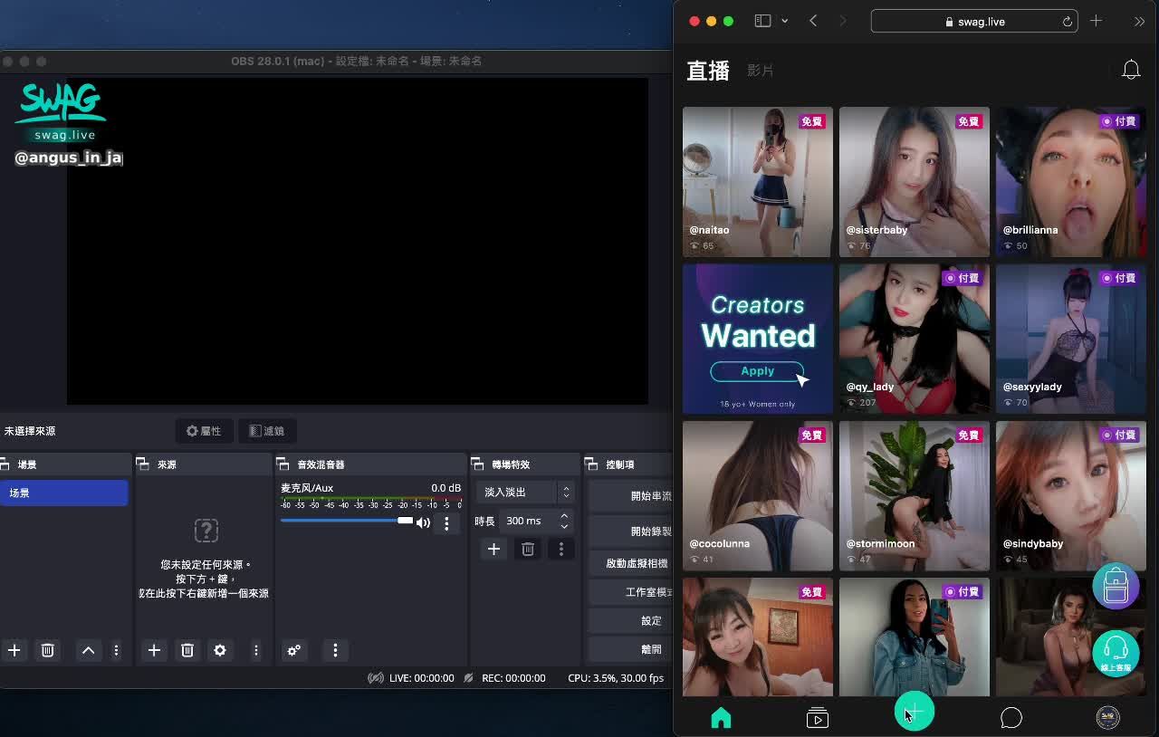Open 麦克风/Aux options three-dot menu

[446, 523]
